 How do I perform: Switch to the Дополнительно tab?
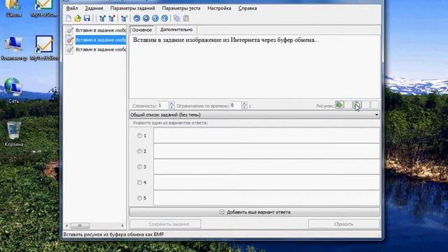point(176,29)
